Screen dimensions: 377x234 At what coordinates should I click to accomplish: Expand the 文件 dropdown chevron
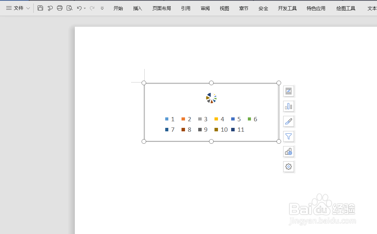[28, 9]
